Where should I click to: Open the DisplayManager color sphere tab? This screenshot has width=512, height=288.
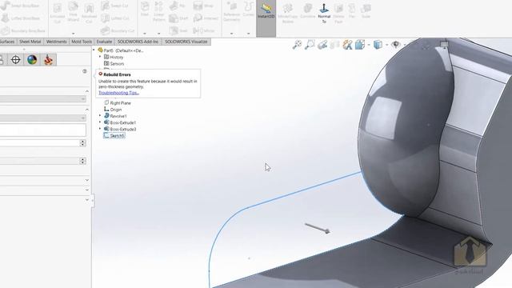click(x=32, y=60)
